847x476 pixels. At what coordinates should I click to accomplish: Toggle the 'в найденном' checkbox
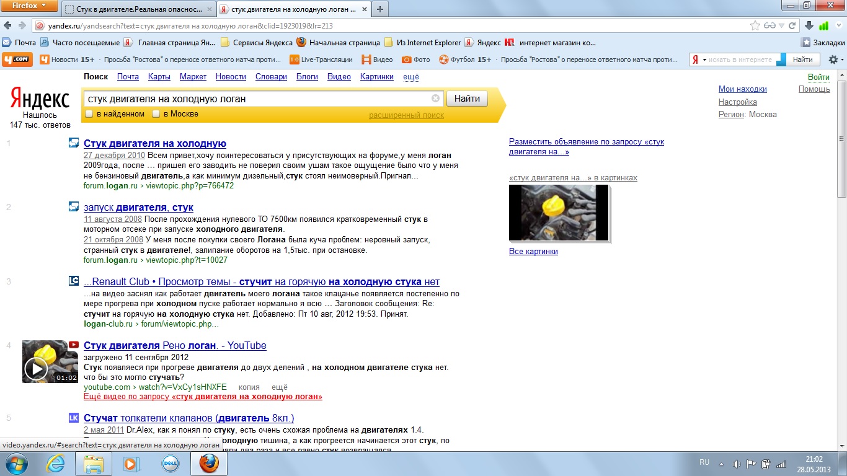point(89,114)
